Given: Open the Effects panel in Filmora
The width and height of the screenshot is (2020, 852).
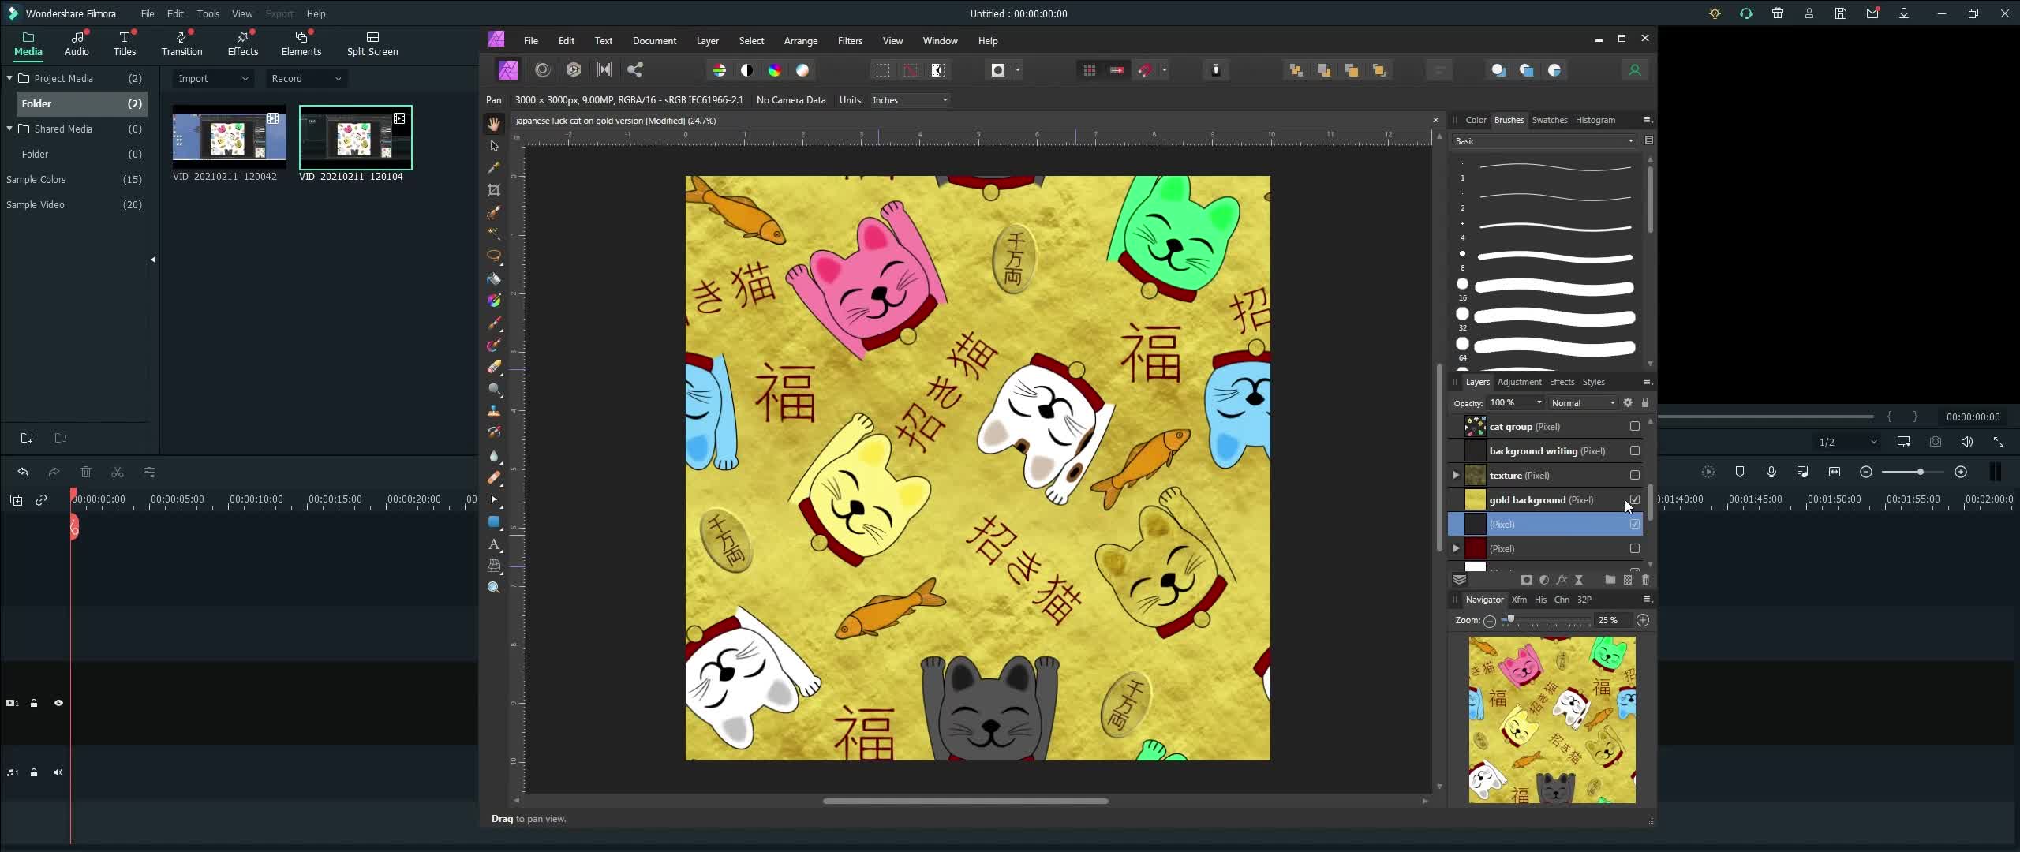Looking at the screenshot, I should (242, 44).
